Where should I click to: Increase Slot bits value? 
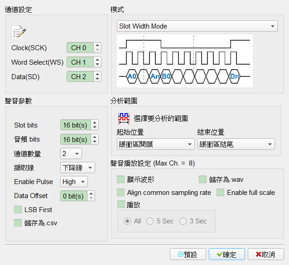point(95,123)
